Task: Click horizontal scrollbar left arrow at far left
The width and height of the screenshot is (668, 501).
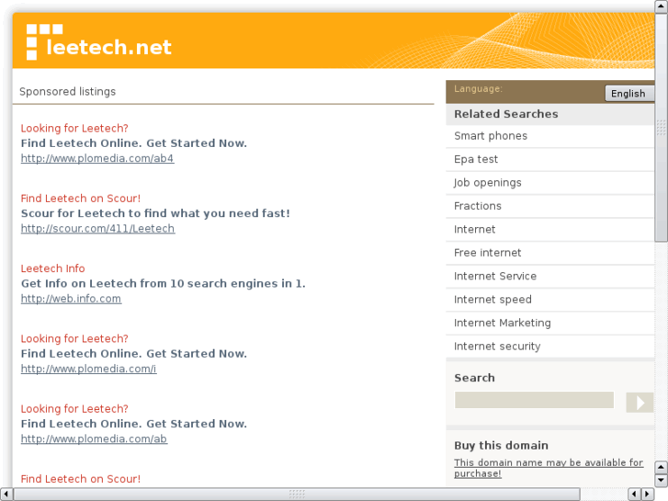Action: click(x=6, y=495)
